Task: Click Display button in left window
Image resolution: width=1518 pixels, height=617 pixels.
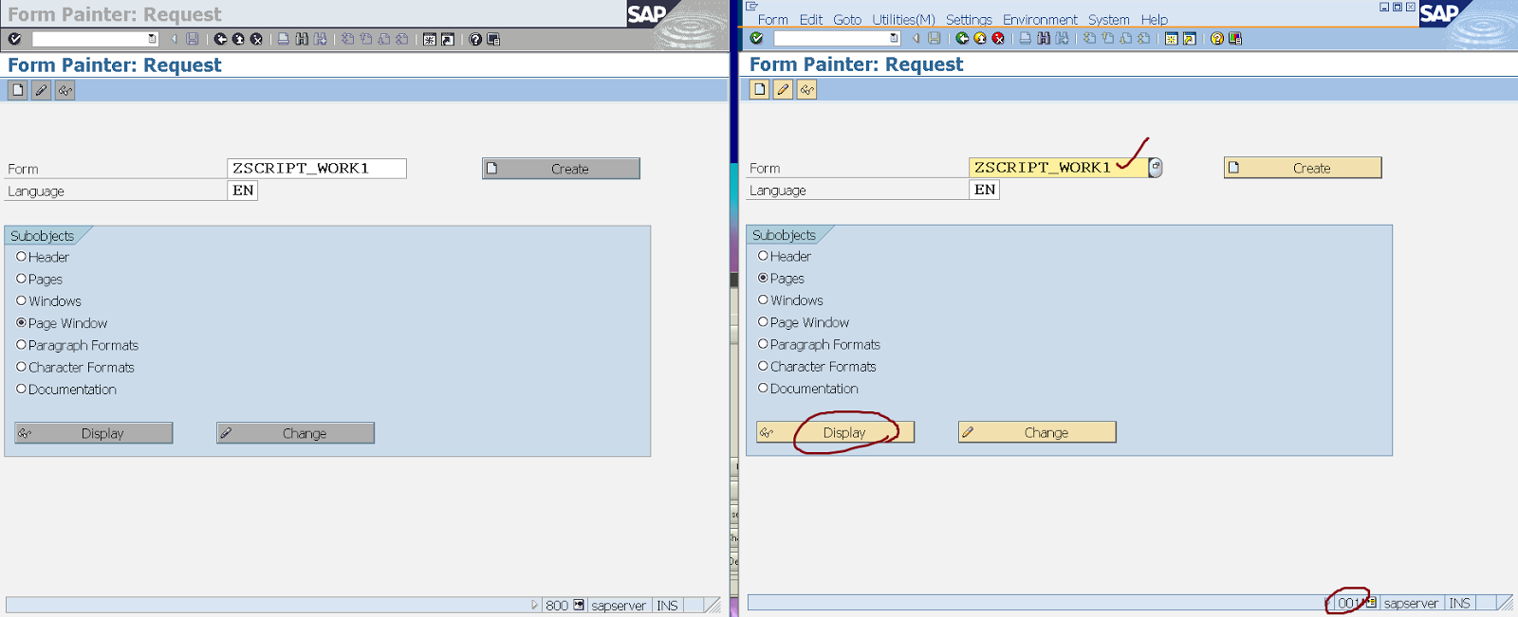Action: (x=93, y=433)
